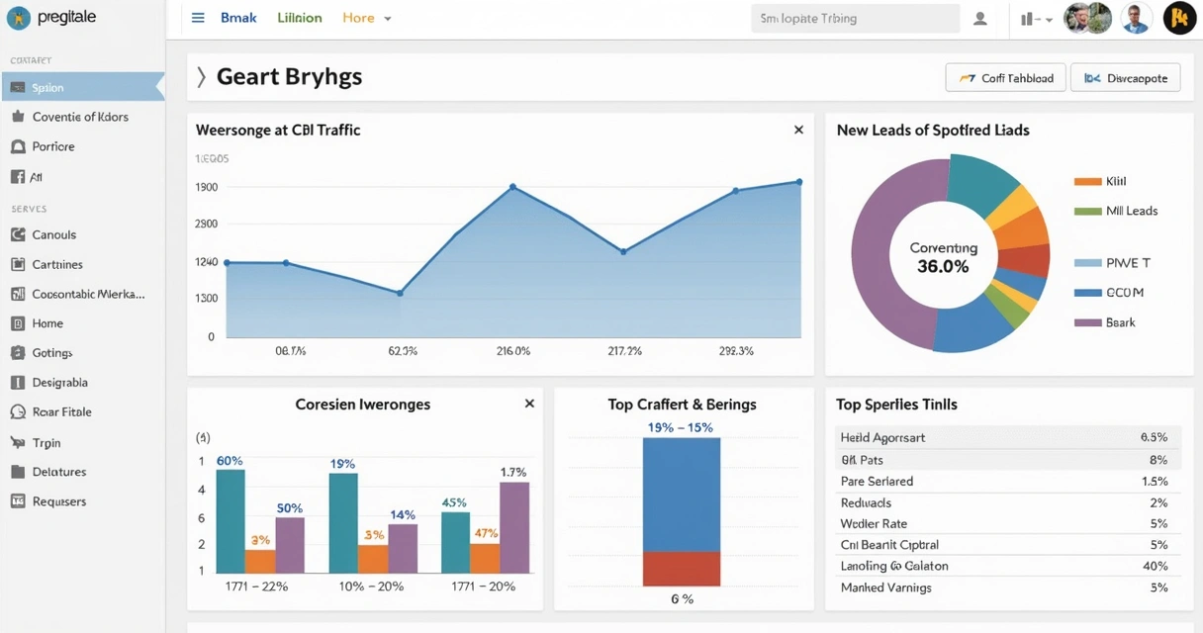Switch to the Bmak tab

[238, 18]
